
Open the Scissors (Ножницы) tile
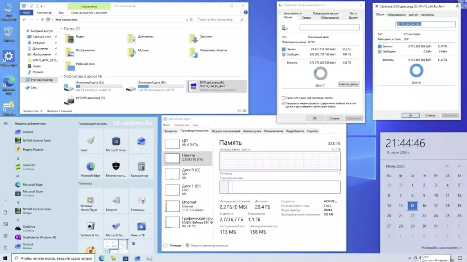[141, 201]
